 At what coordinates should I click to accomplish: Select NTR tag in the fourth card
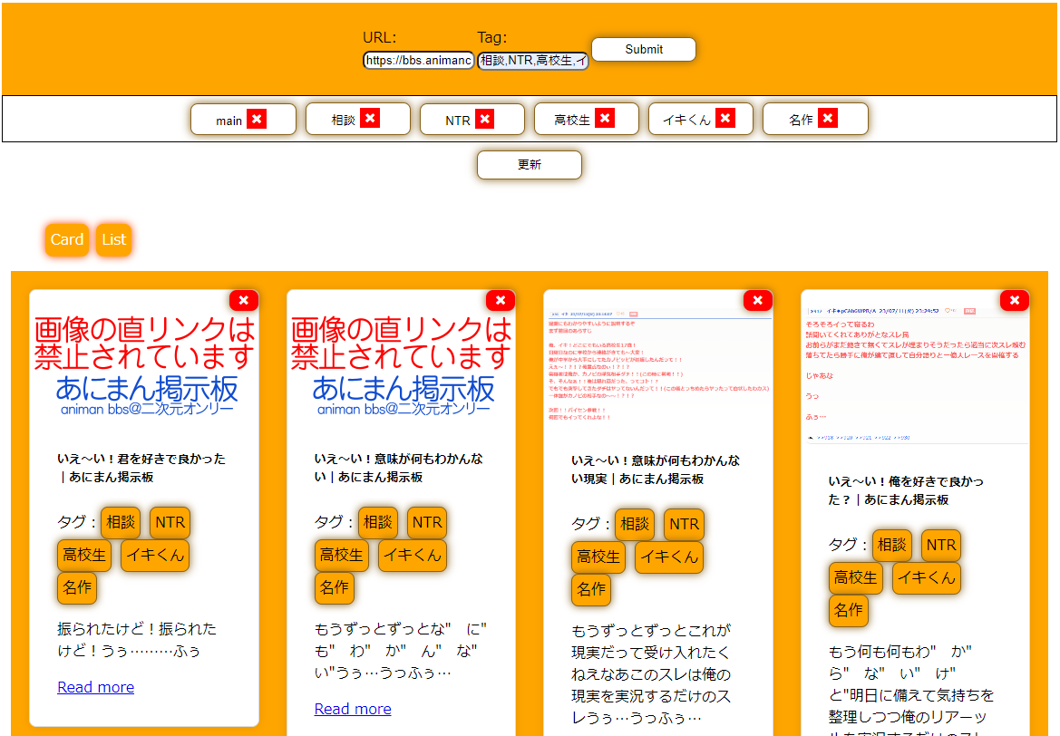point(940,545)
